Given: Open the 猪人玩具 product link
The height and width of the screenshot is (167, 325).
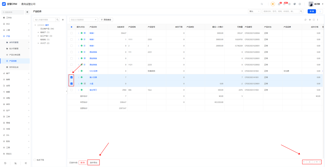Looking at the screenshot, I should [93, 77].
